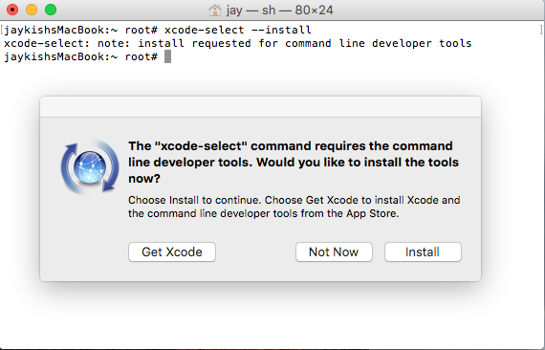Minimize the Terminal using yellow button
The image size is (545, 350).
32,10
